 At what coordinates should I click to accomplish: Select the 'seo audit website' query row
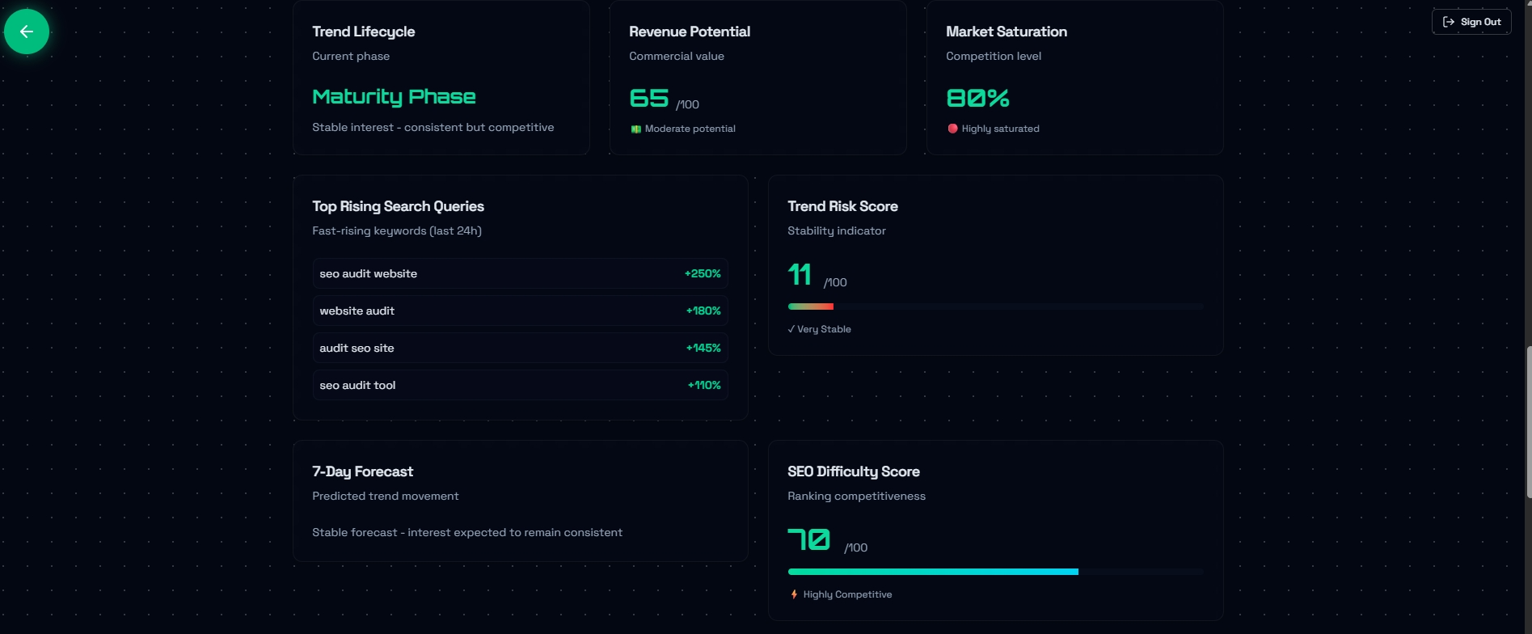tap(520, 273)
